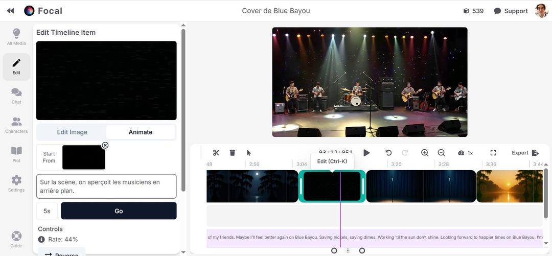The width and height of the screenshot is (552, 256).
Task: Enter fullscreen preview mode
Action: [493, 153]
